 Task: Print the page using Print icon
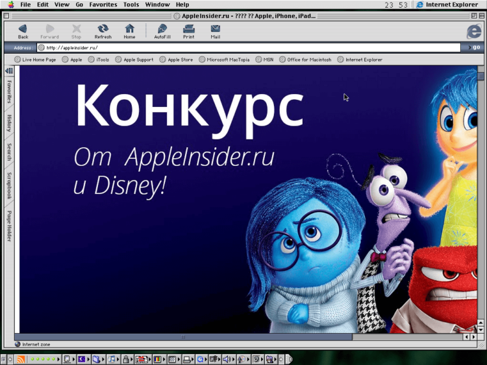click(x=188, y=32)
